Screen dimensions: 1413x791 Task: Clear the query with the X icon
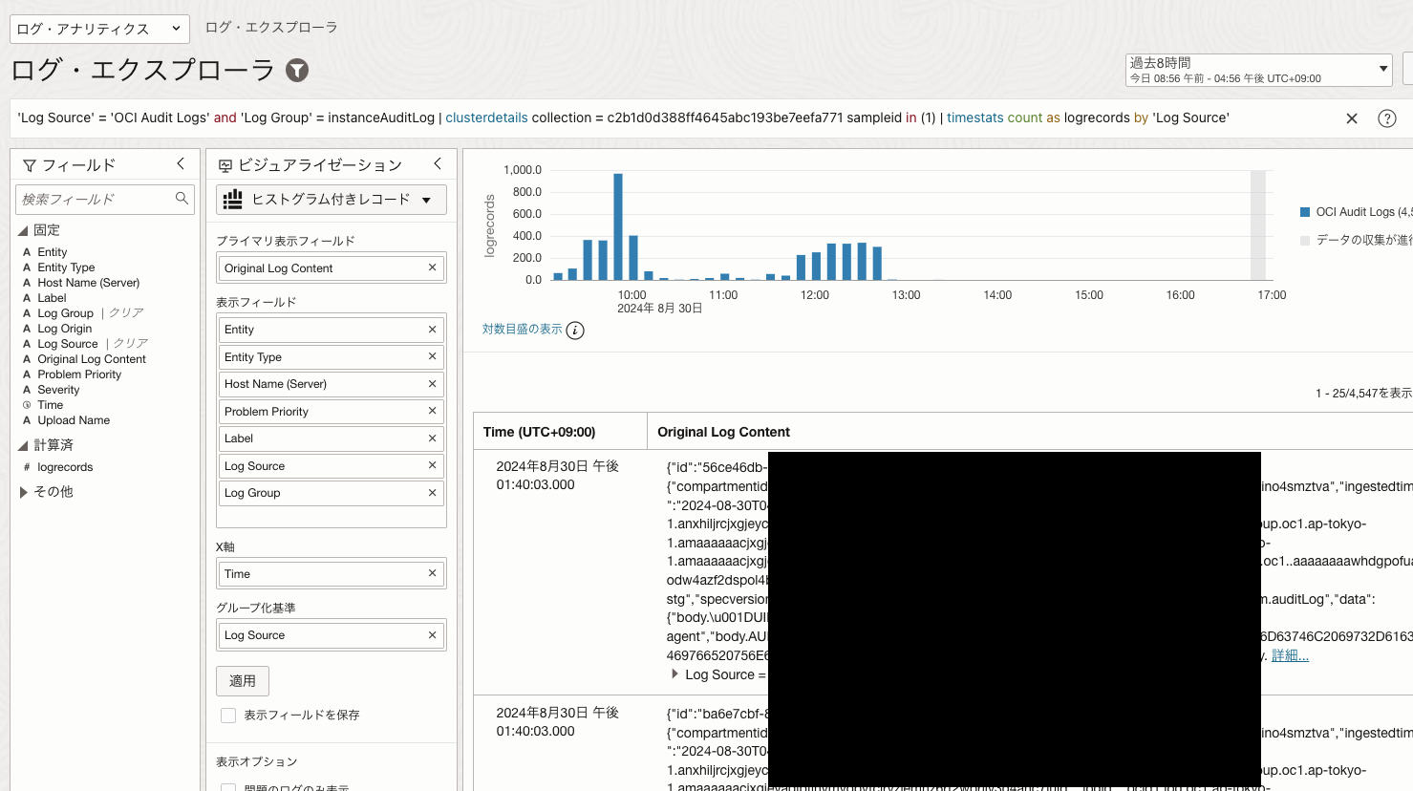coord(1352,118)
